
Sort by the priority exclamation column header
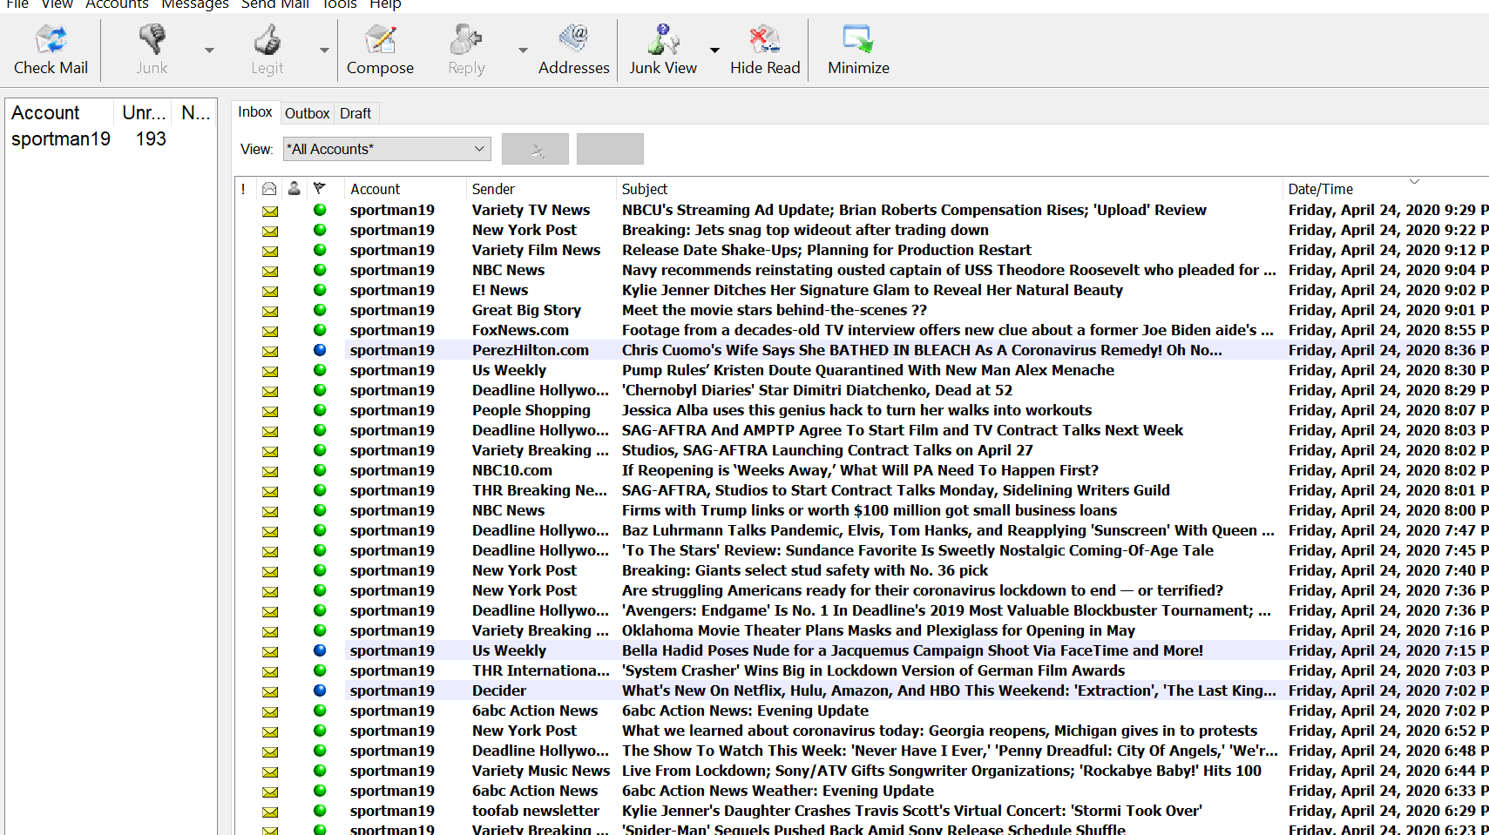tap(243, 189)
